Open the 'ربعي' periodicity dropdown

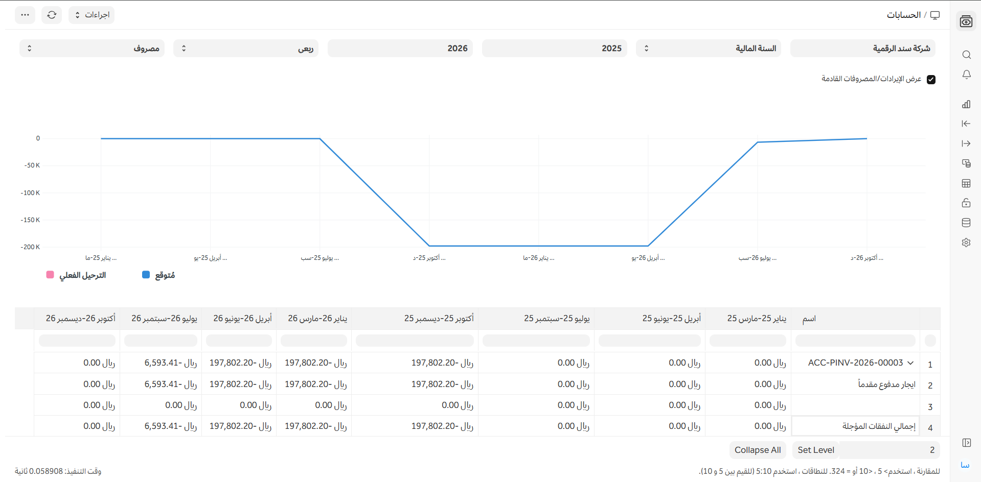click(x=246, y=49)
